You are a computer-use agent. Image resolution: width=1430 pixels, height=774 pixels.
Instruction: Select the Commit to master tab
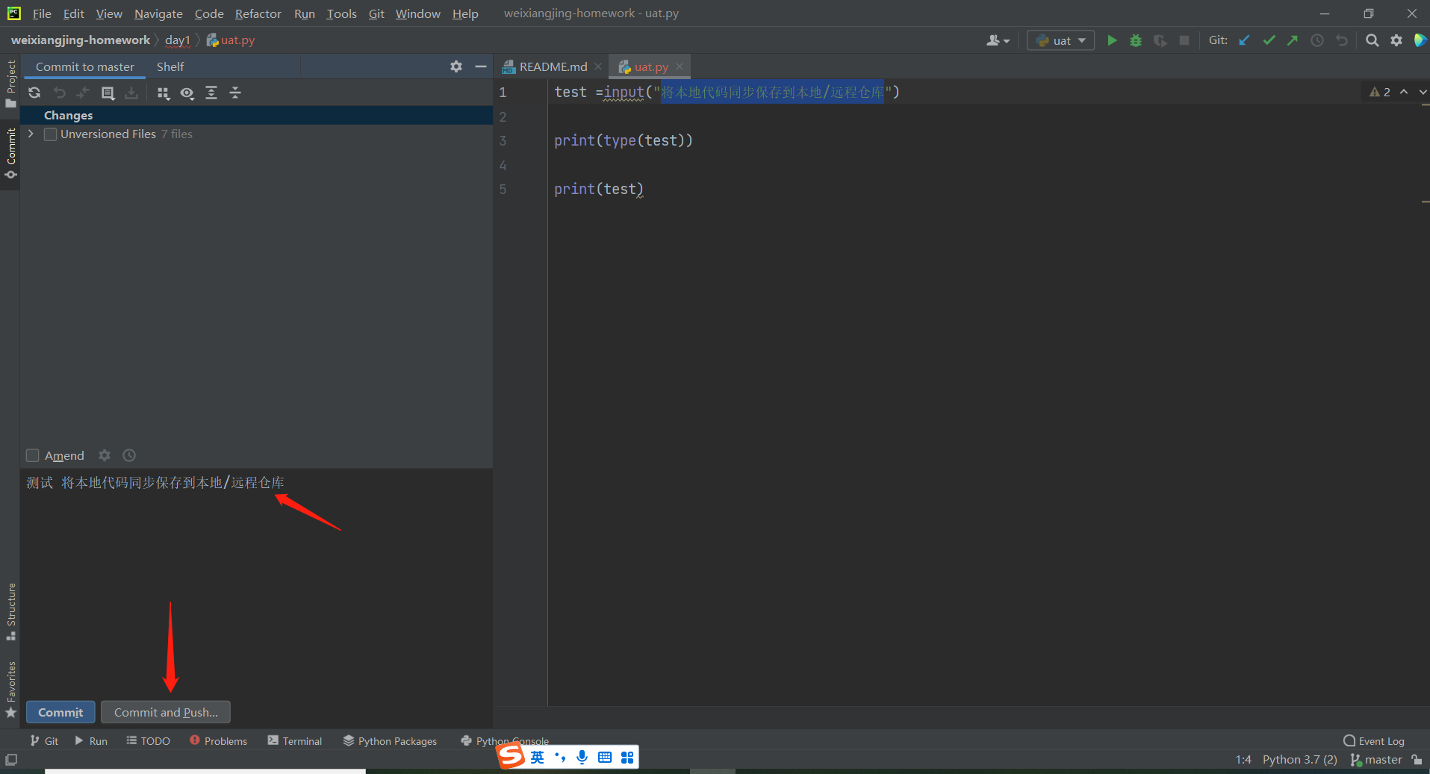point(85,66)
